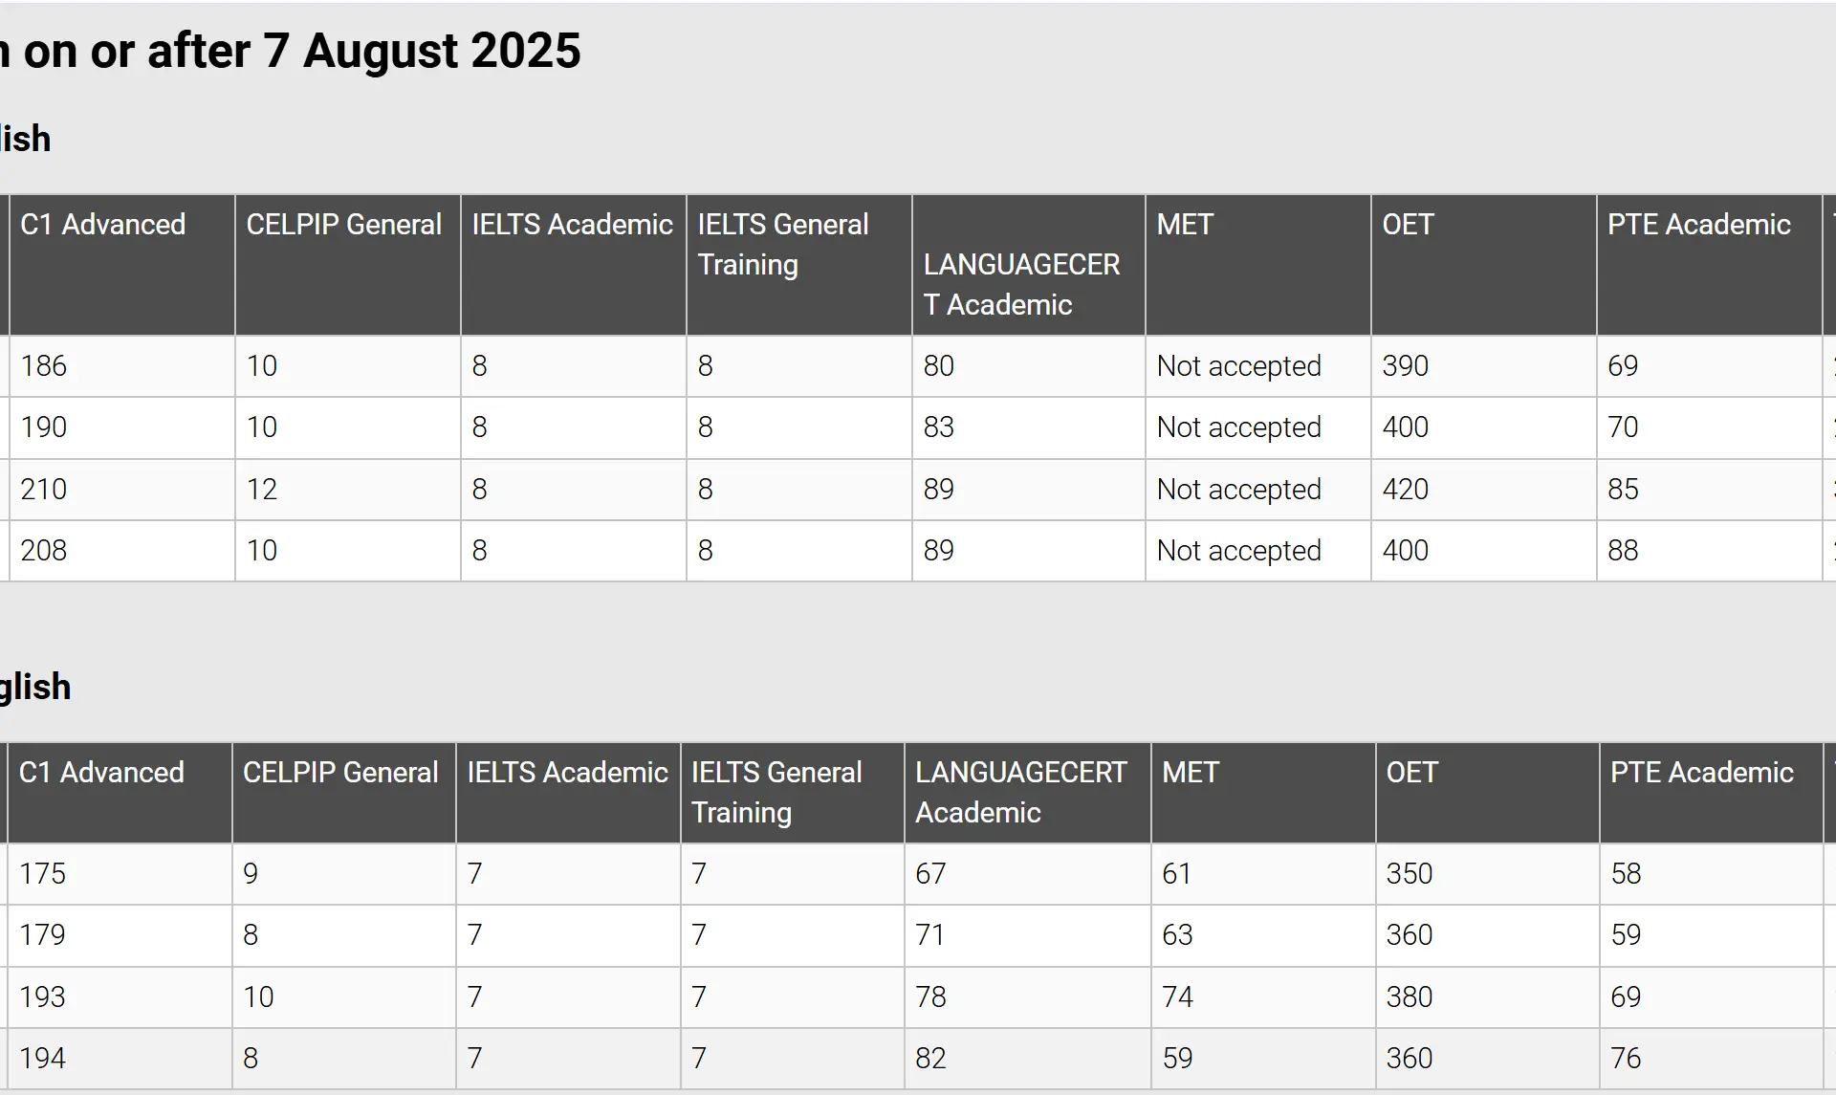Click the PTE Academic value 88
Image resolution: width=1836 pixels, height=1095 pixels.
(x=1623, y=551)
